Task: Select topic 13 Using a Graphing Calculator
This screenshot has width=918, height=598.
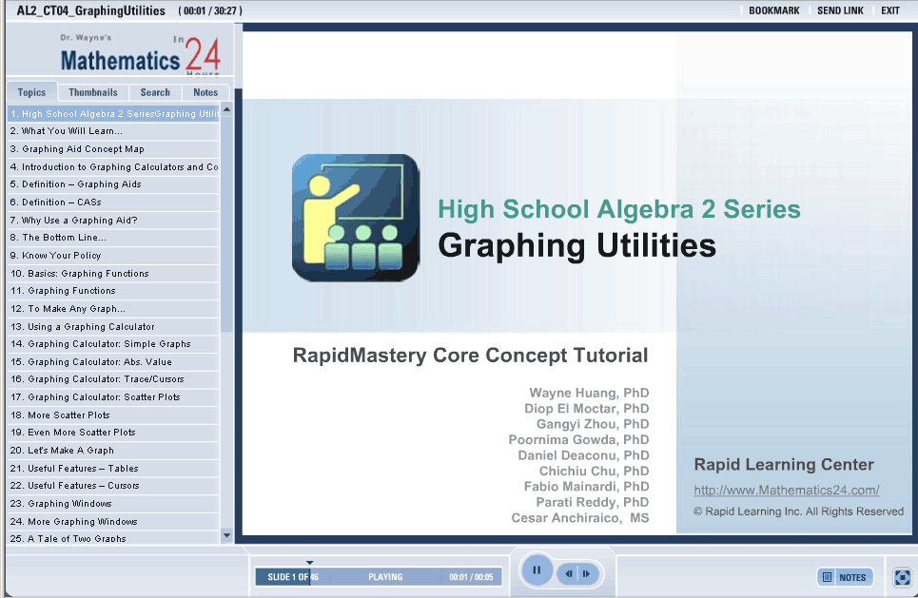Action: coord(82,326)
